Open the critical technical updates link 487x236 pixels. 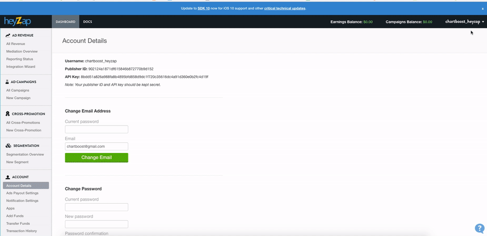(285, 9)
